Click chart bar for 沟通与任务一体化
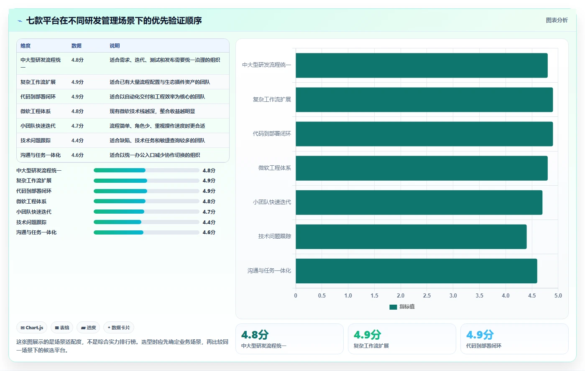Image resolution: width=585 pixels, height=371 pixels. coord(416,271)
